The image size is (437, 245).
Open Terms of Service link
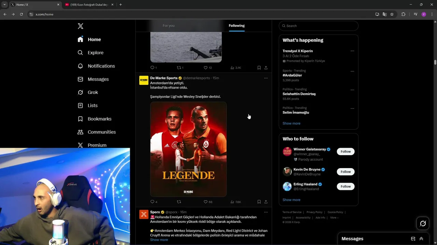tap(292, 212)
